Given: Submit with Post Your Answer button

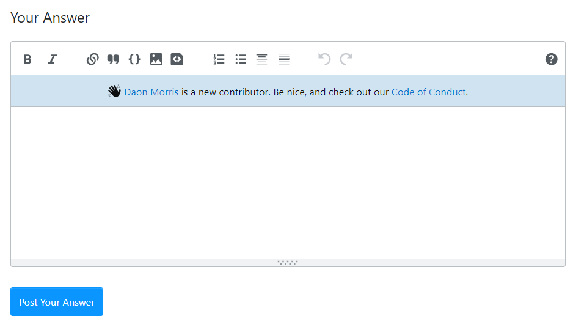Looking at the screenshot, I should [57, 302].
